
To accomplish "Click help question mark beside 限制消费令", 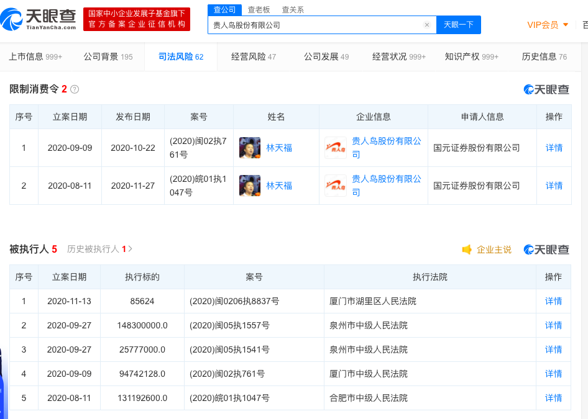I will coord(75,89).
